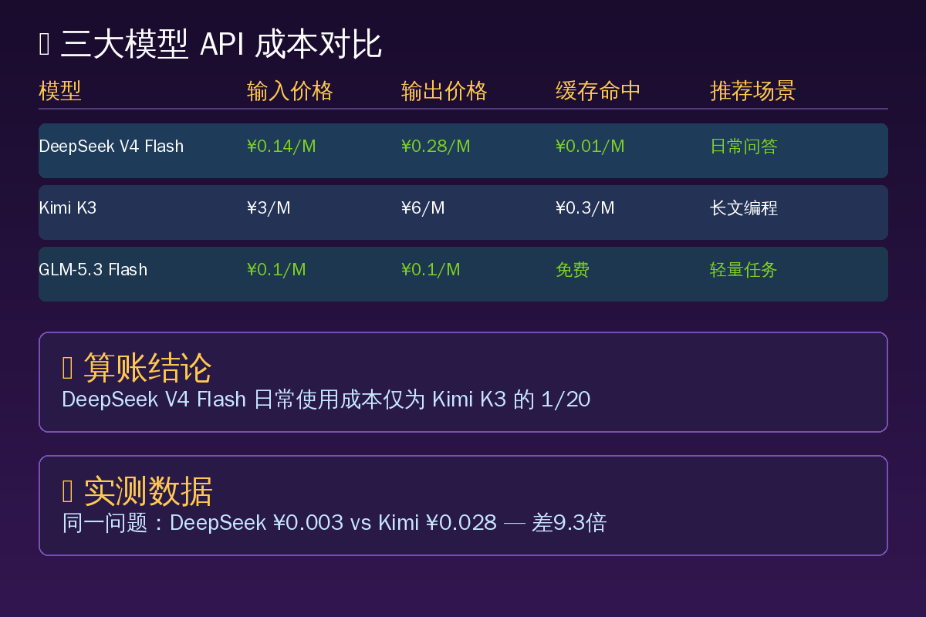Click DeepSeek's output price ¥0.28/M
Screen dimensions: 926x617
click(x=436, y=147)
